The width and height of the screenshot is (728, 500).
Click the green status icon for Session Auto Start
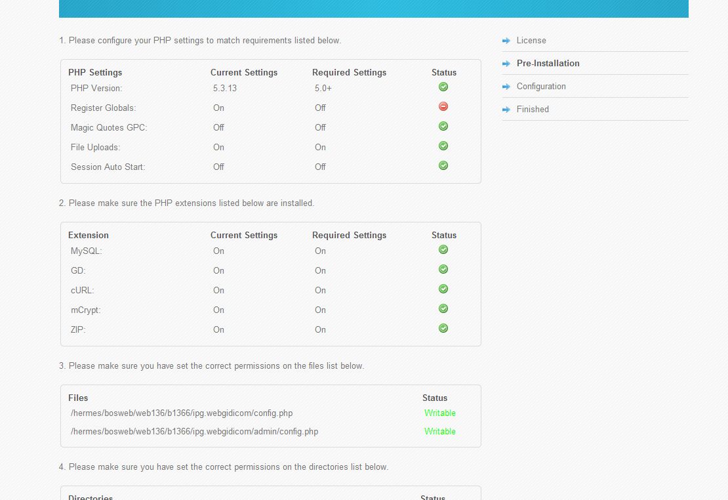[x=443, y=165]
